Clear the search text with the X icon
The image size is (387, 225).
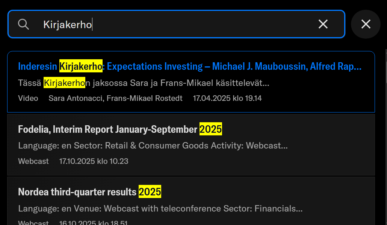(323, 24)
